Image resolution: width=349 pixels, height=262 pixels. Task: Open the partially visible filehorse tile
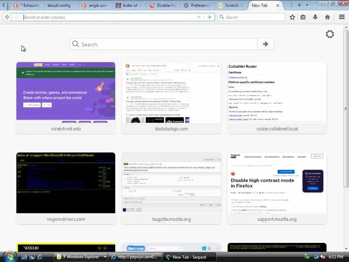pos(171,248)
